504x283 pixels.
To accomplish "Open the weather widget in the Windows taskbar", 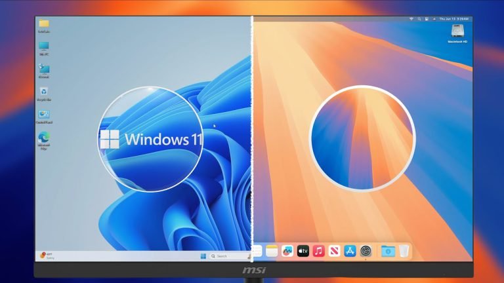I will (47, 255).
